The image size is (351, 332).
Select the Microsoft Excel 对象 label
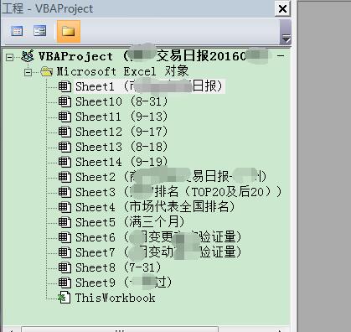pyautogui.click(x=122, y=71)
